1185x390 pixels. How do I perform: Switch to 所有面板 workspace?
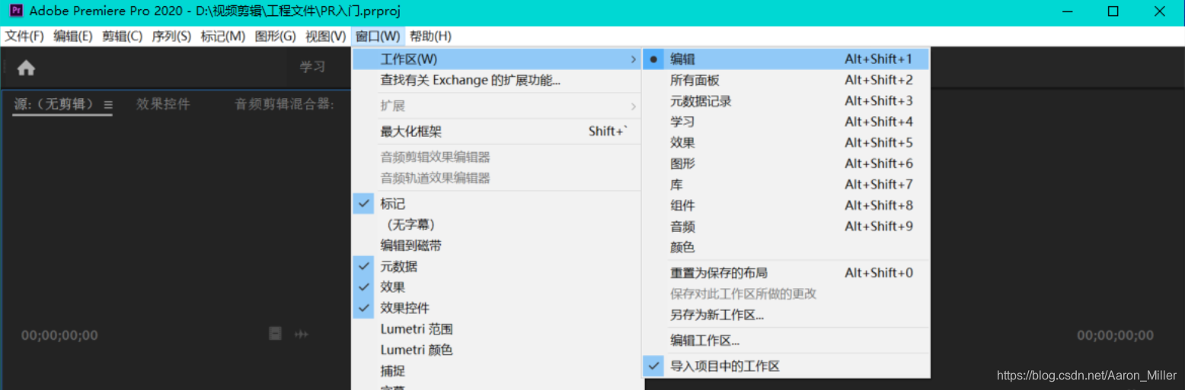point(786,80)
